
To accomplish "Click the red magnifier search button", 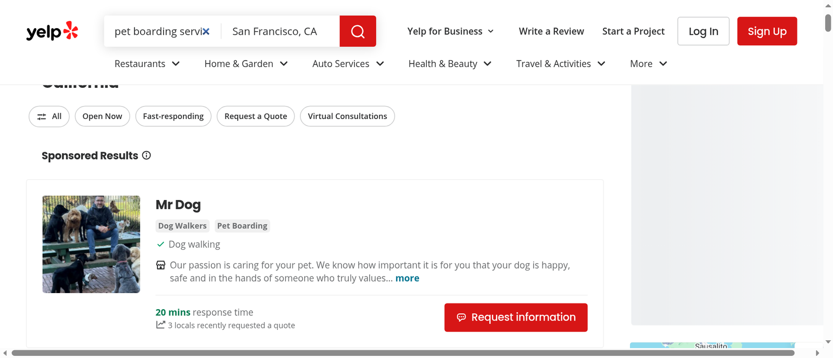I will 358,31.
